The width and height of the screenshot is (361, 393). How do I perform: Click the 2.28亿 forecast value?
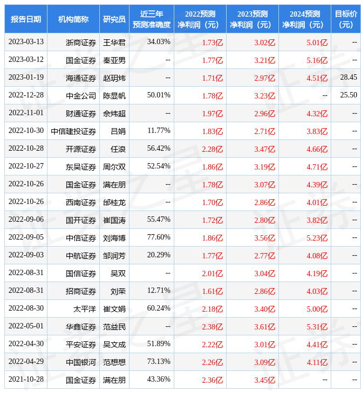[x=213, y=149]
